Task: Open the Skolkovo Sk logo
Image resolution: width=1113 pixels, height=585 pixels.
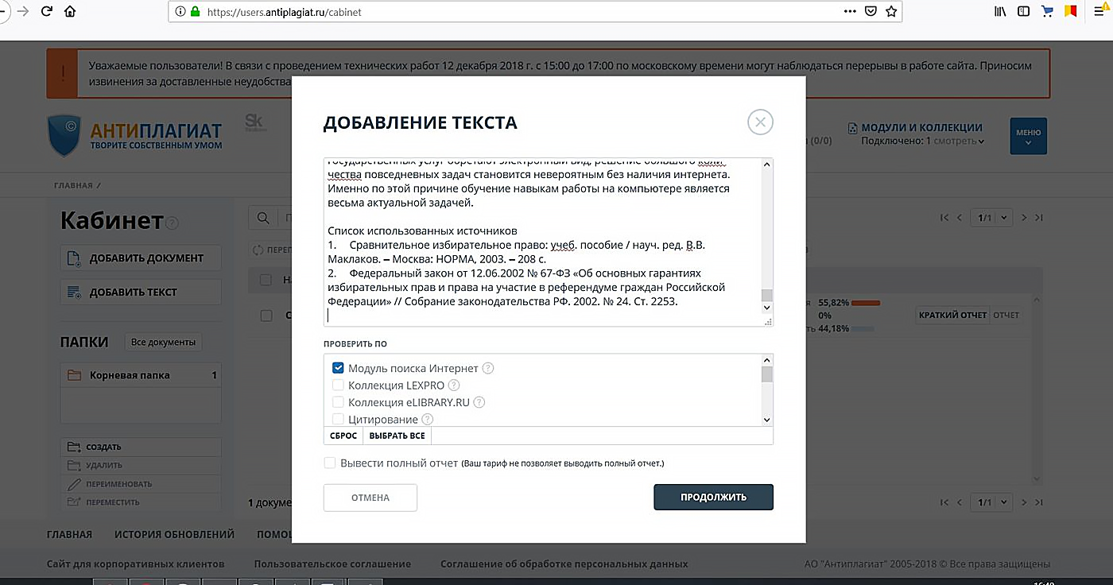Action: [254, 122]
